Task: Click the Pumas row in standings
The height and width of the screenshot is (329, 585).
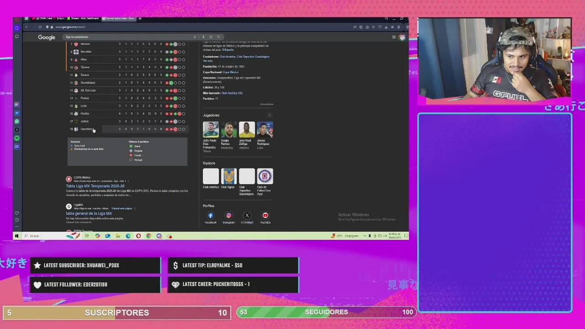Action: (x=128, y=98)
